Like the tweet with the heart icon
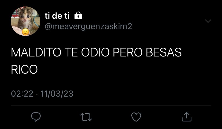This screenshot has height=129, width=222. tap(136, 117)
